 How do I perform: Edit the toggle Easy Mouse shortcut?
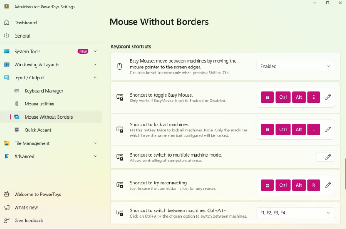point(328,97)
